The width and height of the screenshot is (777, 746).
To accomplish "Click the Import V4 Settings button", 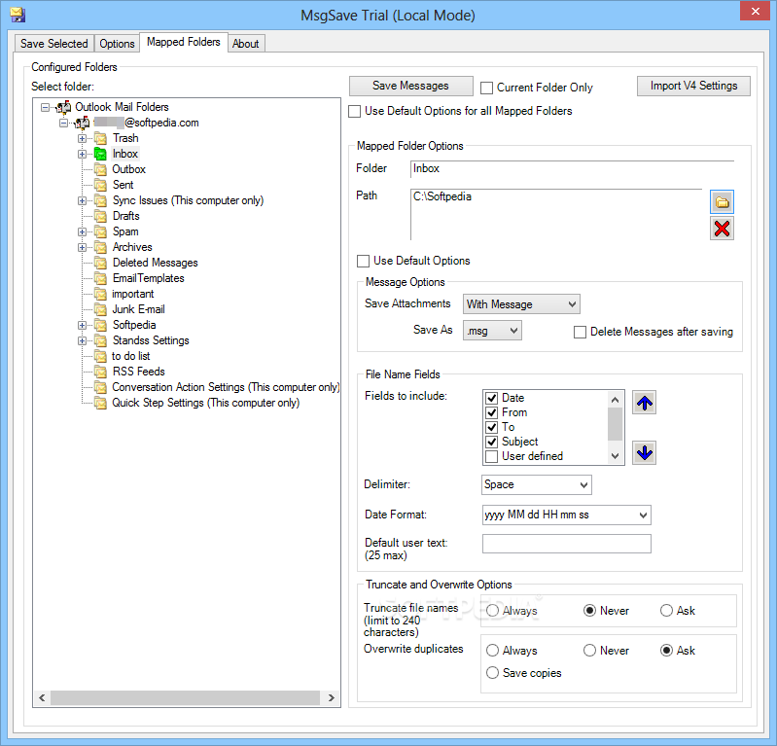I will pos(693,86).
